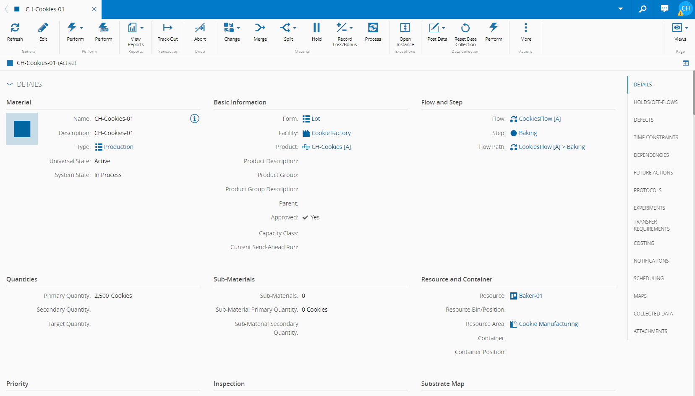
Task: Open the Cookie Factory facility link
Action: 331,133
